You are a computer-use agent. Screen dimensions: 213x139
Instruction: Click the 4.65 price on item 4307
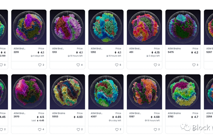117,117
